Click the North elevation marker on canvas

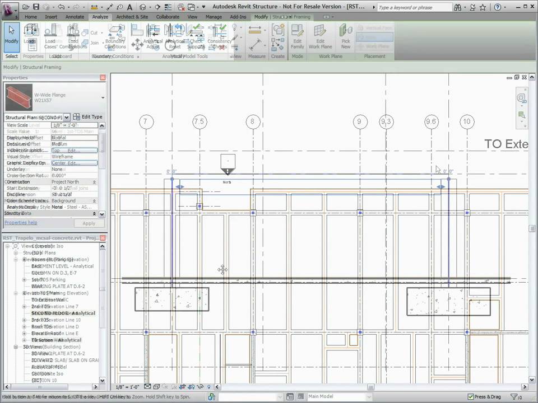(228, 165)
